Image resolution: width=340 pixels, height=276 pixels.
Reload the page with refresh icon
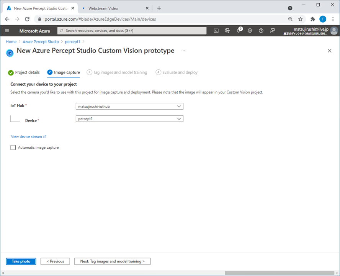point(27,19)
